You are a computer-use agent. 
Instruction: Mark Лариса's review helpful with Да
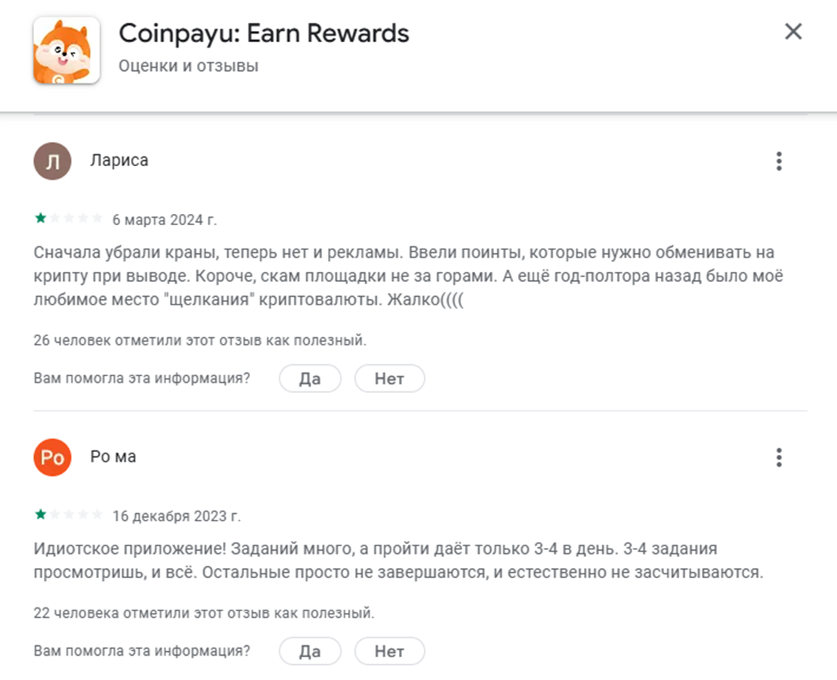[310, 379]
